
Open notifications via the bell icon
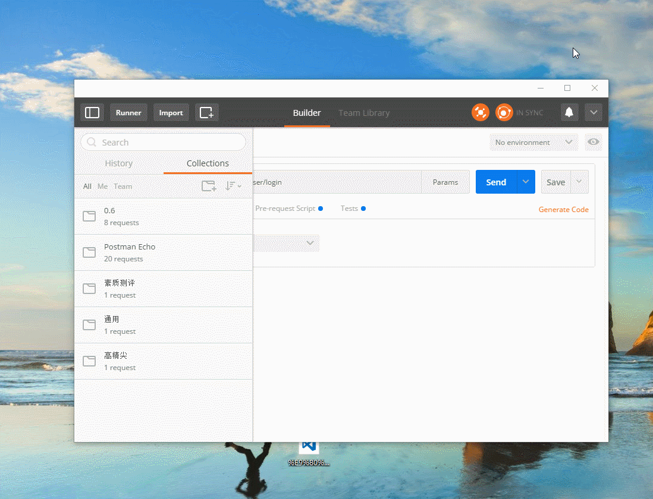(569, 112)
